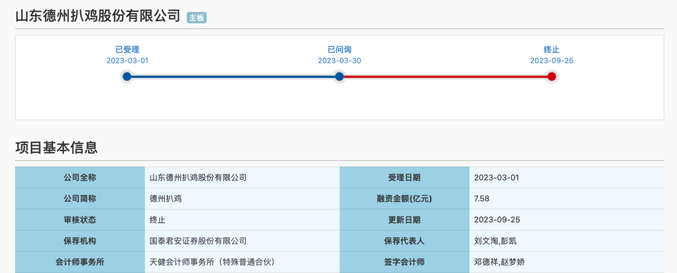Click the 国泰君安证券股份有限公司 sponsor cell
Image resolution: width=677 pixels, height=273 pixels.
point(198,240)
